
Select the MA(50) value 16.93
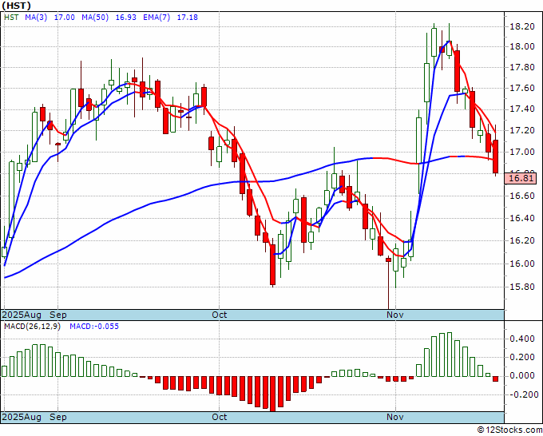pos(125,18)
